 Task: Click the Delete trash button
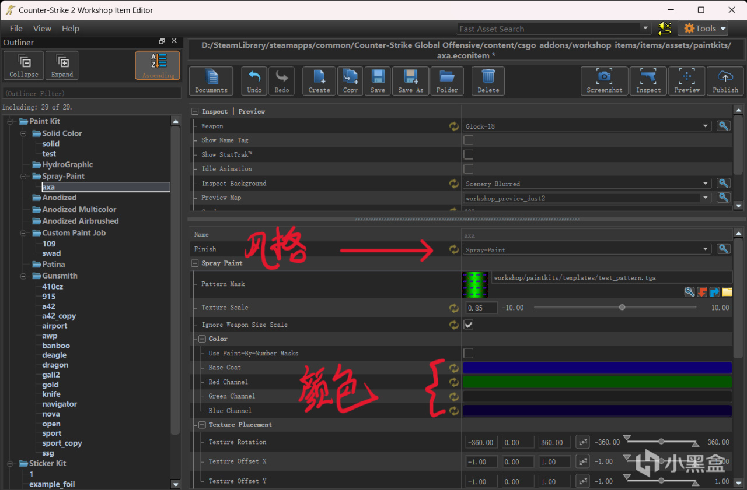click(488, 81)
